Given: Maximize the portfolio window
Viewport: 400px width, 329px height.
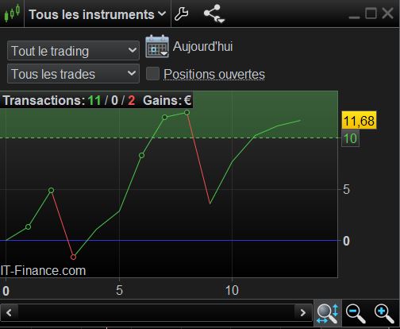Looking at the screenshot, I should coord(371,13).
